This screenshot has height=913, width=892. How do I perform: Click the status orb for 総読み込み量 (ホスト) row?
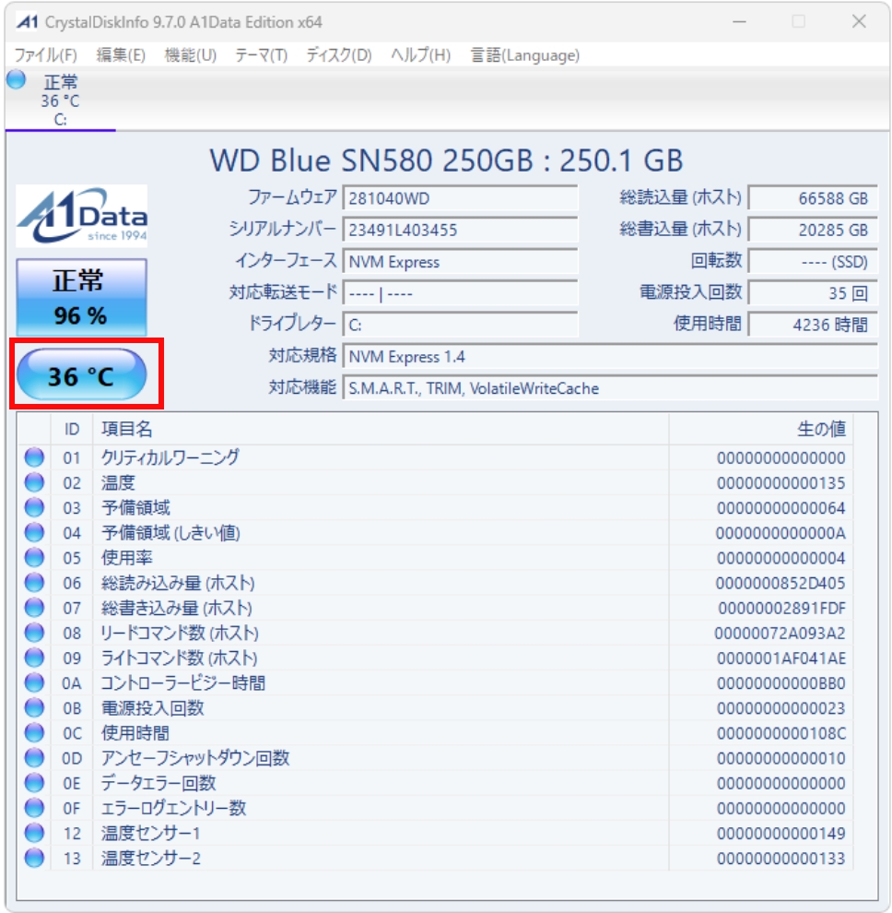pos(34,583)
